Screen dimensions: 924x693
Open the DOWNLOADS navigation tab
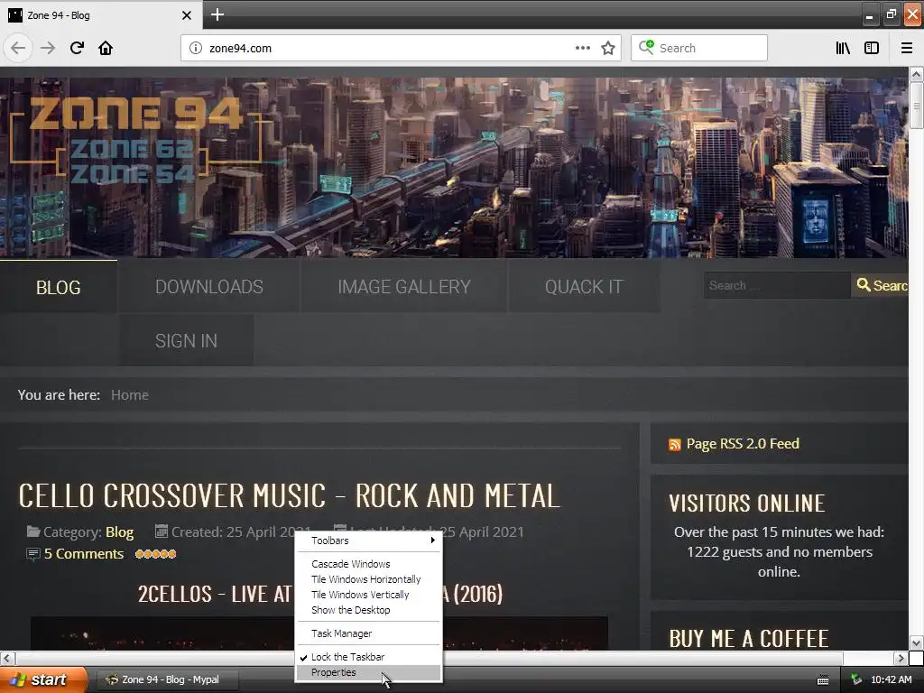(209, 287)
